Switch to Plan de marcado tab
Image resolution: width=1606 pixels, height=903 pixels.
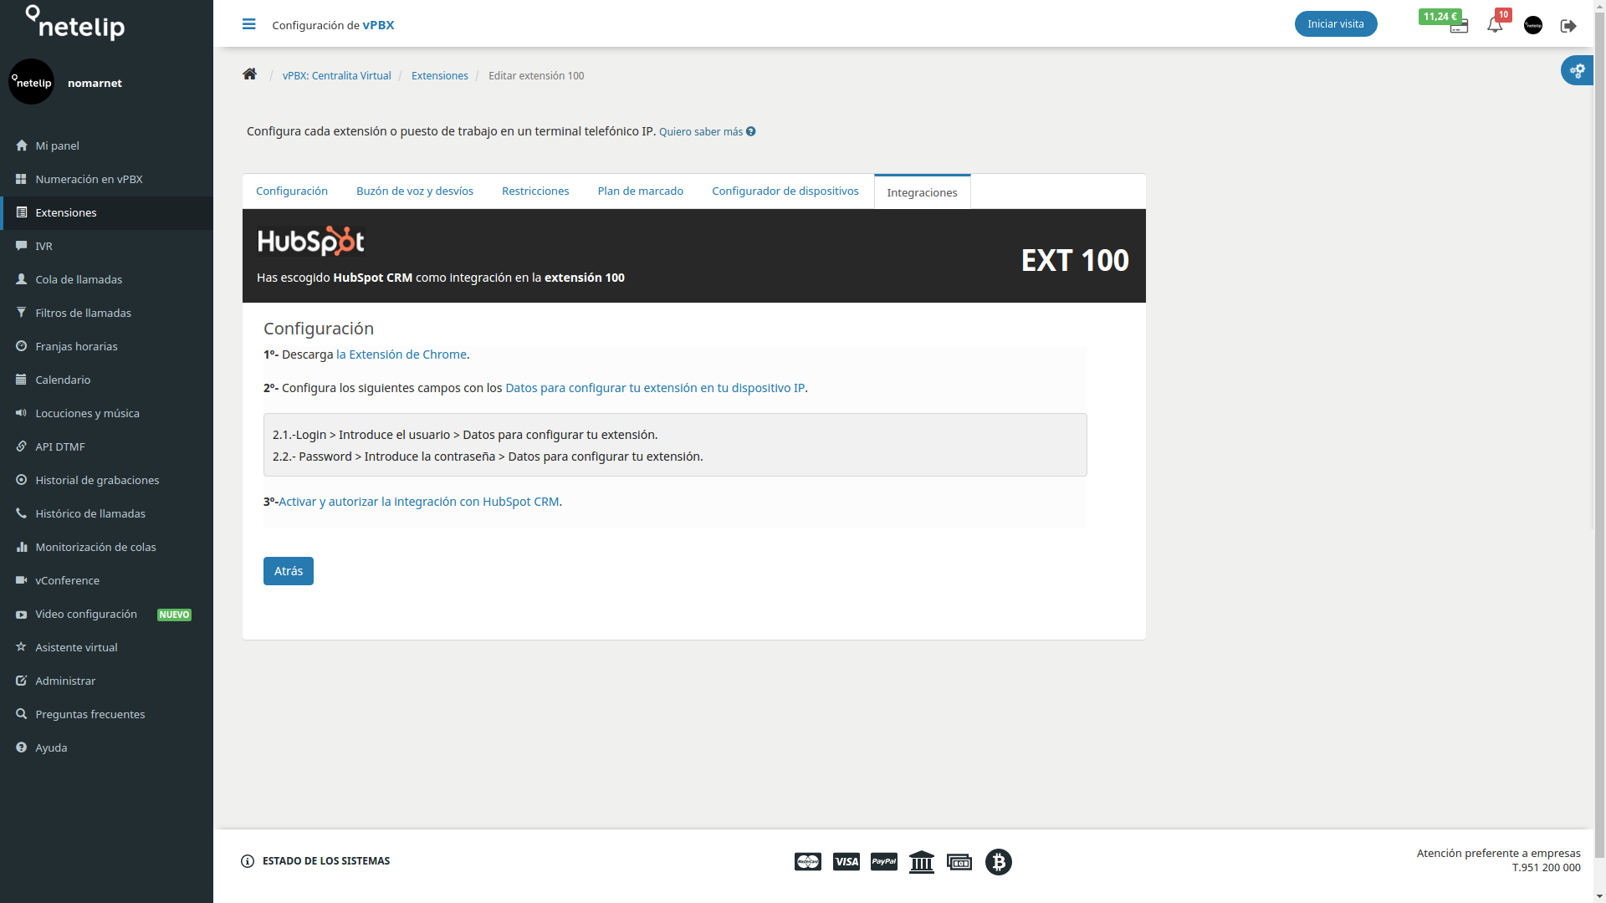coord(641,191)
